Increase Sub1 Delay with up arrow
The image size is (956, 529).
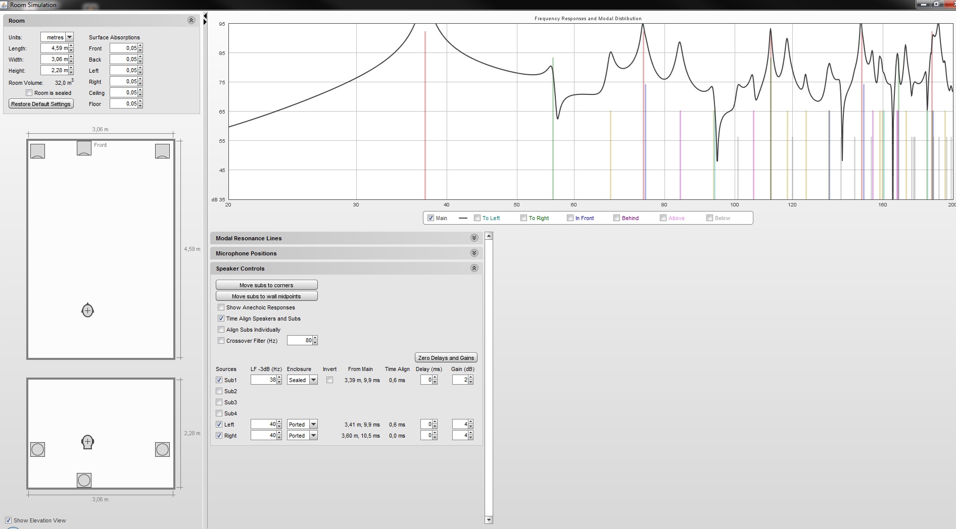click(x=435, y=378)
